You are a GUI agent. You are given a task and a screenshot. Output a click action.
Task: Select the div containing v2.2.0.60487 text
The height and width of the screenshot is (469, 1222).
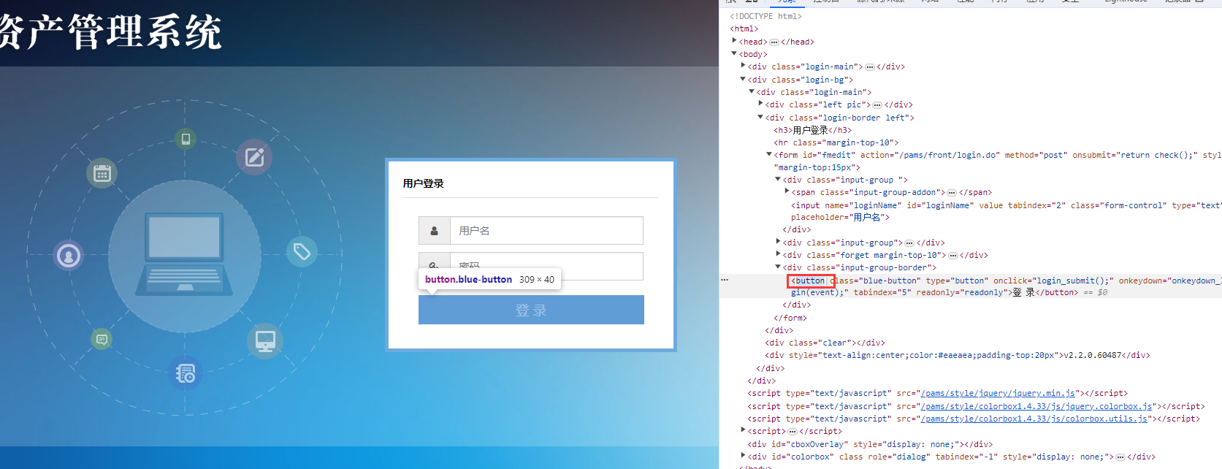click(x=958, y=355)
